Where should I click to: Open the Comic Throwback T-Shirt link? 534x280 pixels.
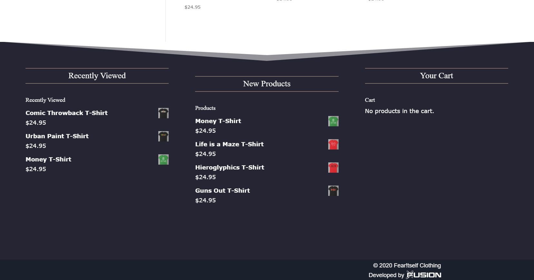point(66,113)
